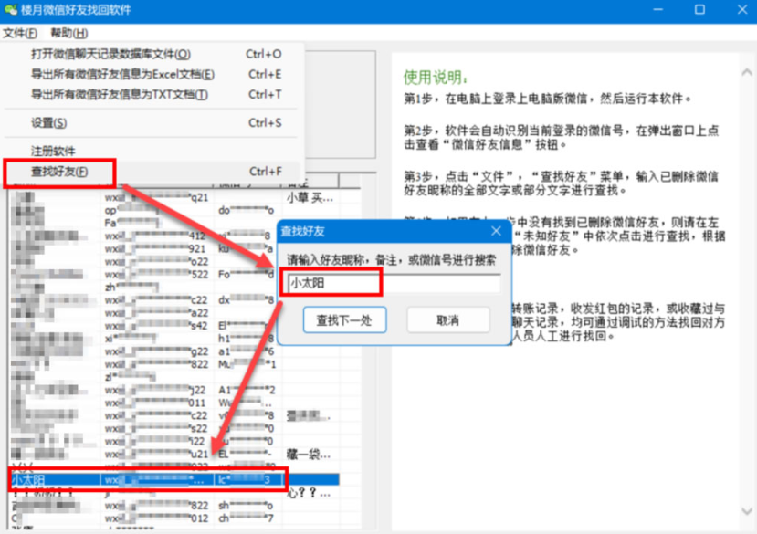Click scroll-down arrow of the instructions panel
This screenshot has width=757, height=534.
[747, 511]
